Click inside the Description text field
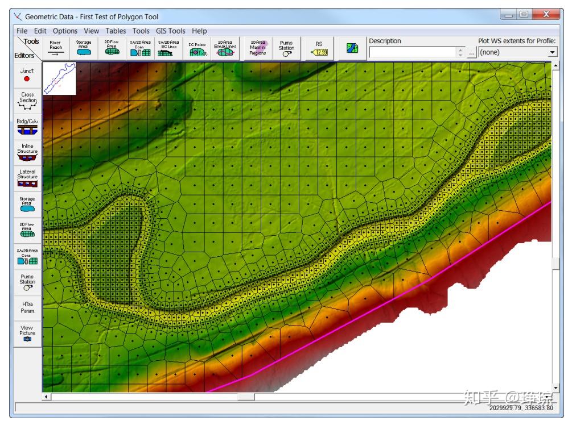The height and width of the screenshot is (421, 568). pos(413,52)
